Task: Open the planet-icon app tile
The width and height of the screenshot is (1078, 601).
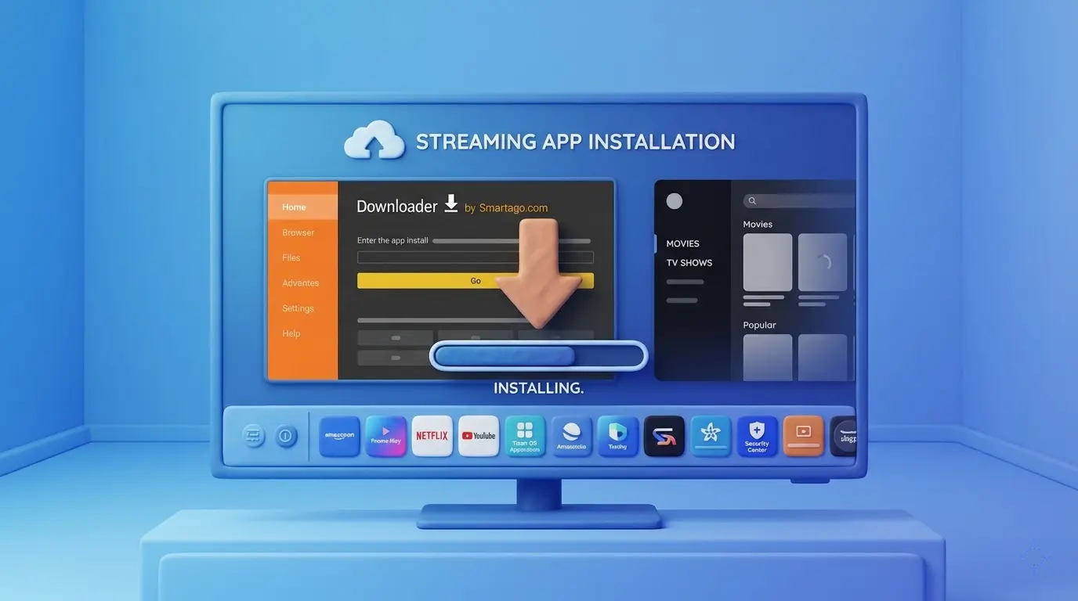Action: (571, 436)
